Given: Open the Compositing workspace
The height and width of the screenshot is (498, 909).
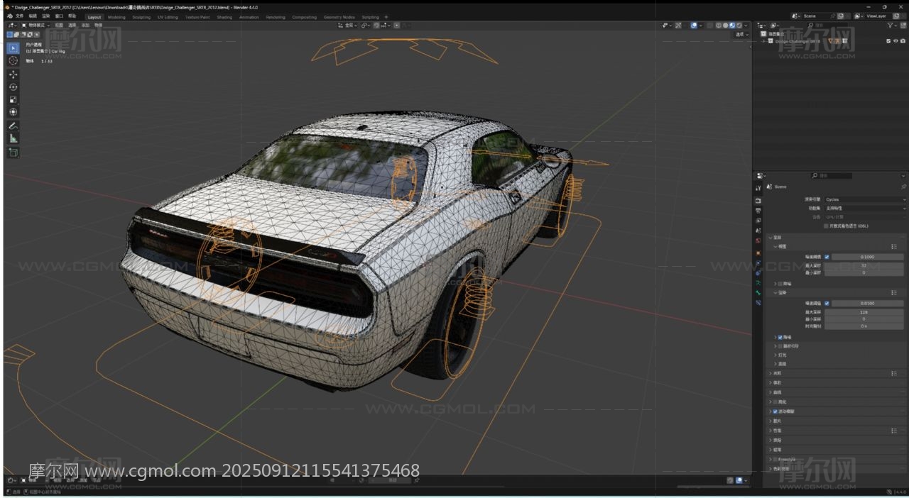Looking at the screenshot, I should 305,17.
